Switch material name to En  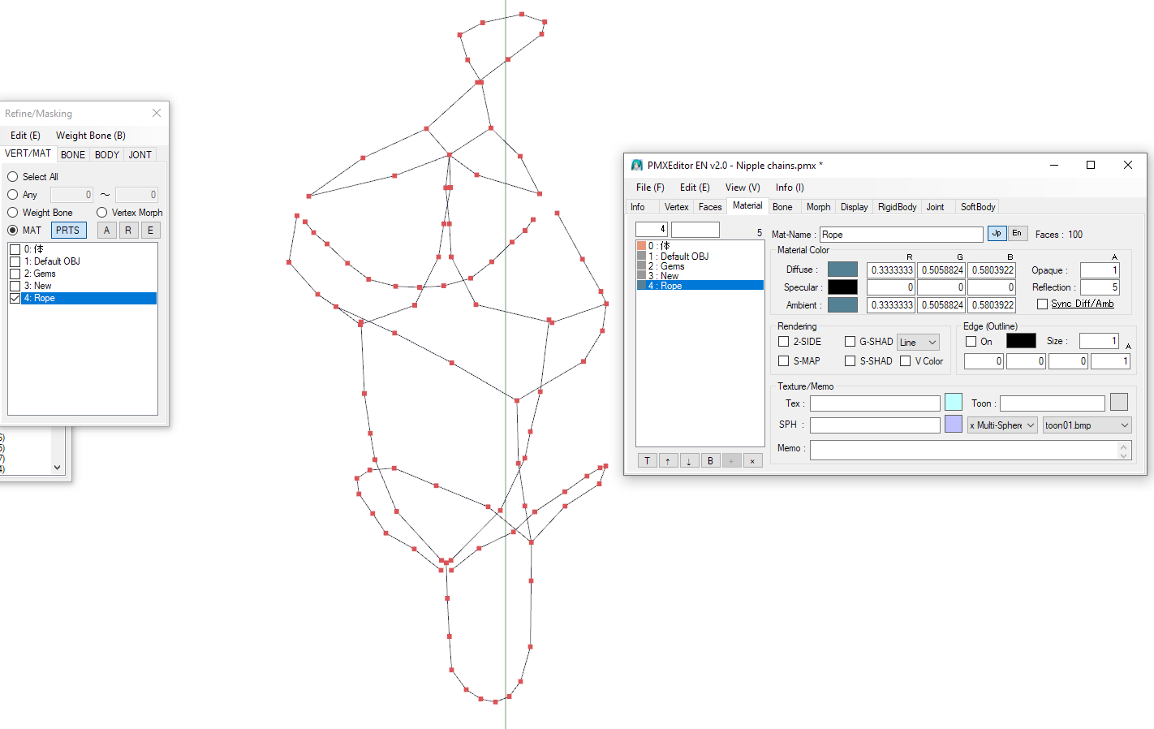pyautogui.click(x=1017, y=233)
